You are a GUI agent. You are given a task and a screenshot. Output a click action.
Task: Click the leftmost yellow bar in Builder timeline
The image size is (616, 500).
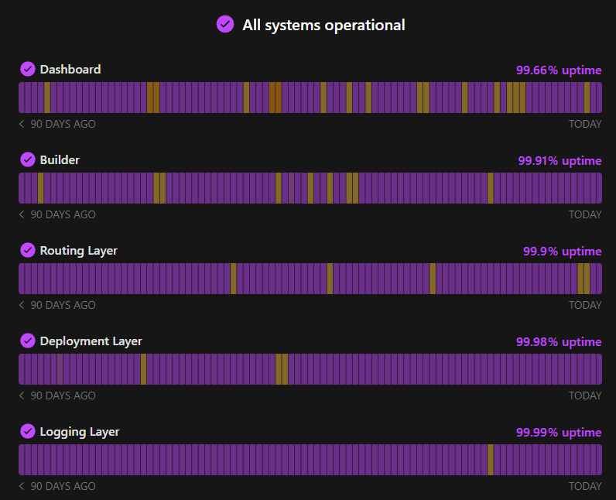pyautogui.click(x=40, y=187)
